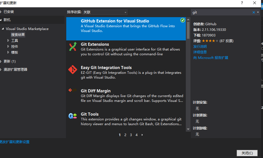The height and width of the screenshot is (158, 263).
Task: Click the Git Tools extension icon
Action: [73, 116]
